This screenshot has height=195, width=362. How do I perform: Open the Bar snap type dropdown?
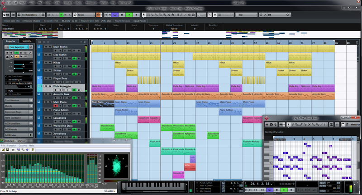(x=247, y=15)
